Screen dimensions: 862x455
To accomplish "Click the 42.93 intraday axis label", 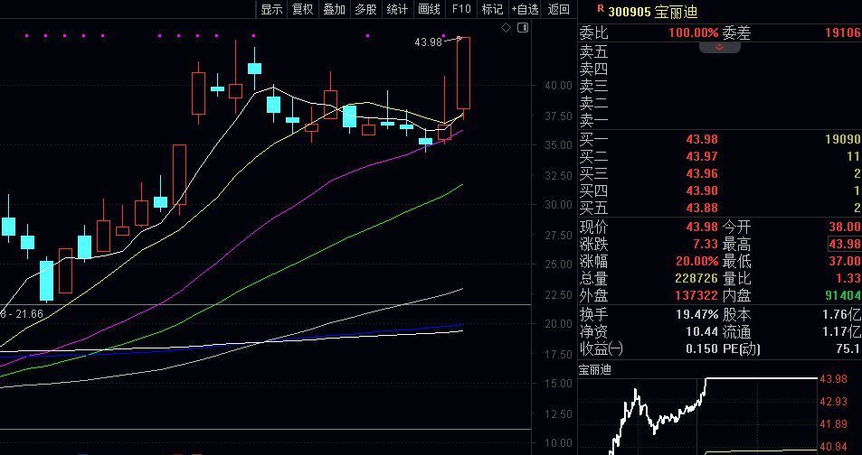I will click(x=834, y=401).
